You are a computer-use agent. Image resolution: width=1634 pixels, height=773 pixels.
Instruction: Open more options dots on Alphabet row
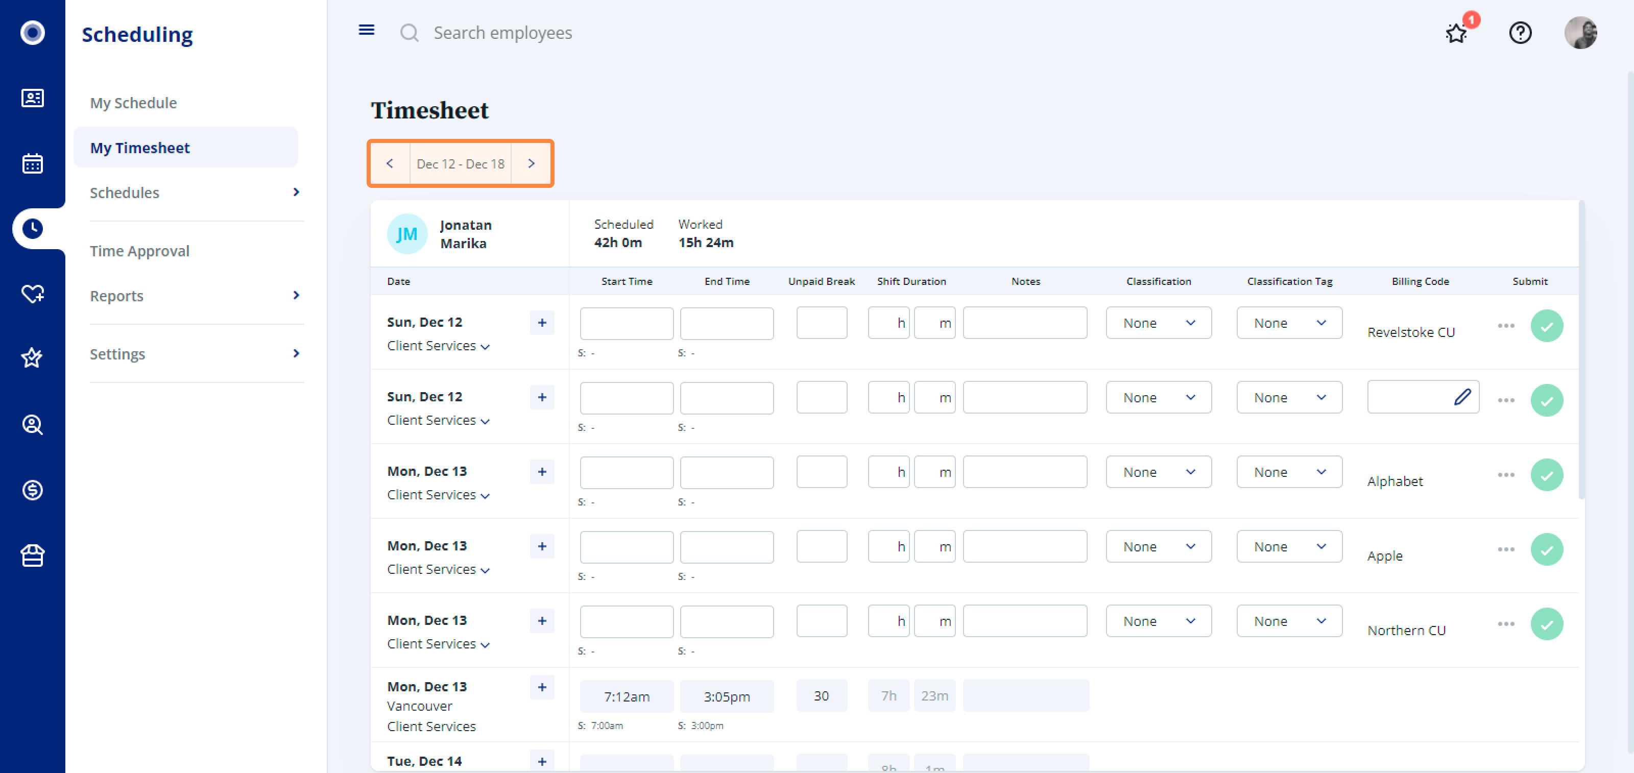pos(1506,475)
